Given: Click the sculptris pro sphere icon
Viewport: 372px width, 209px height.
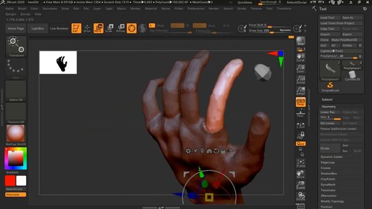Looking at the screenshot, I should click(x=142, y=28).
